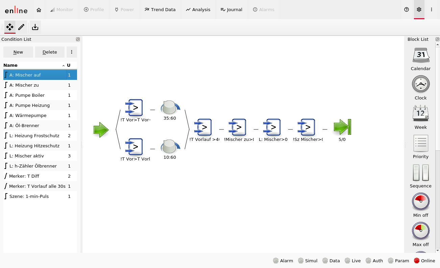
Task: Pick the Clock block from the Block List
Action: [420, 84]
